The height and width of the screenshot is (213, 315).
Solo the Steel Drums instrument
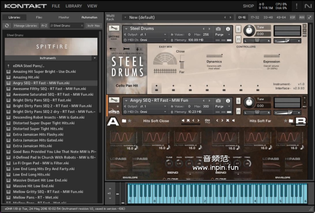pos(238,29)
